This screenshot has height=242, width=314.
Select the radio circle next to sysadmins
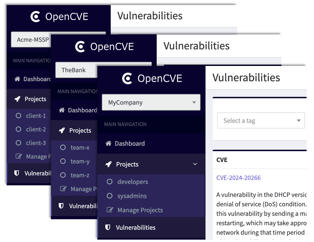tap(110, 196)
